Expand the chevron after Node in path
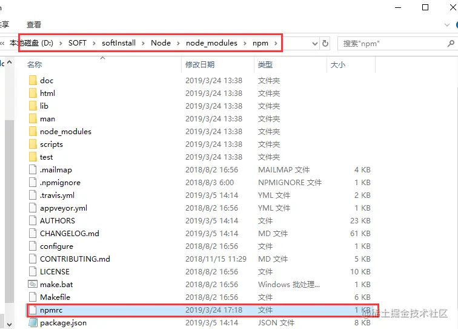458x329 pixels. click(178, 43)
